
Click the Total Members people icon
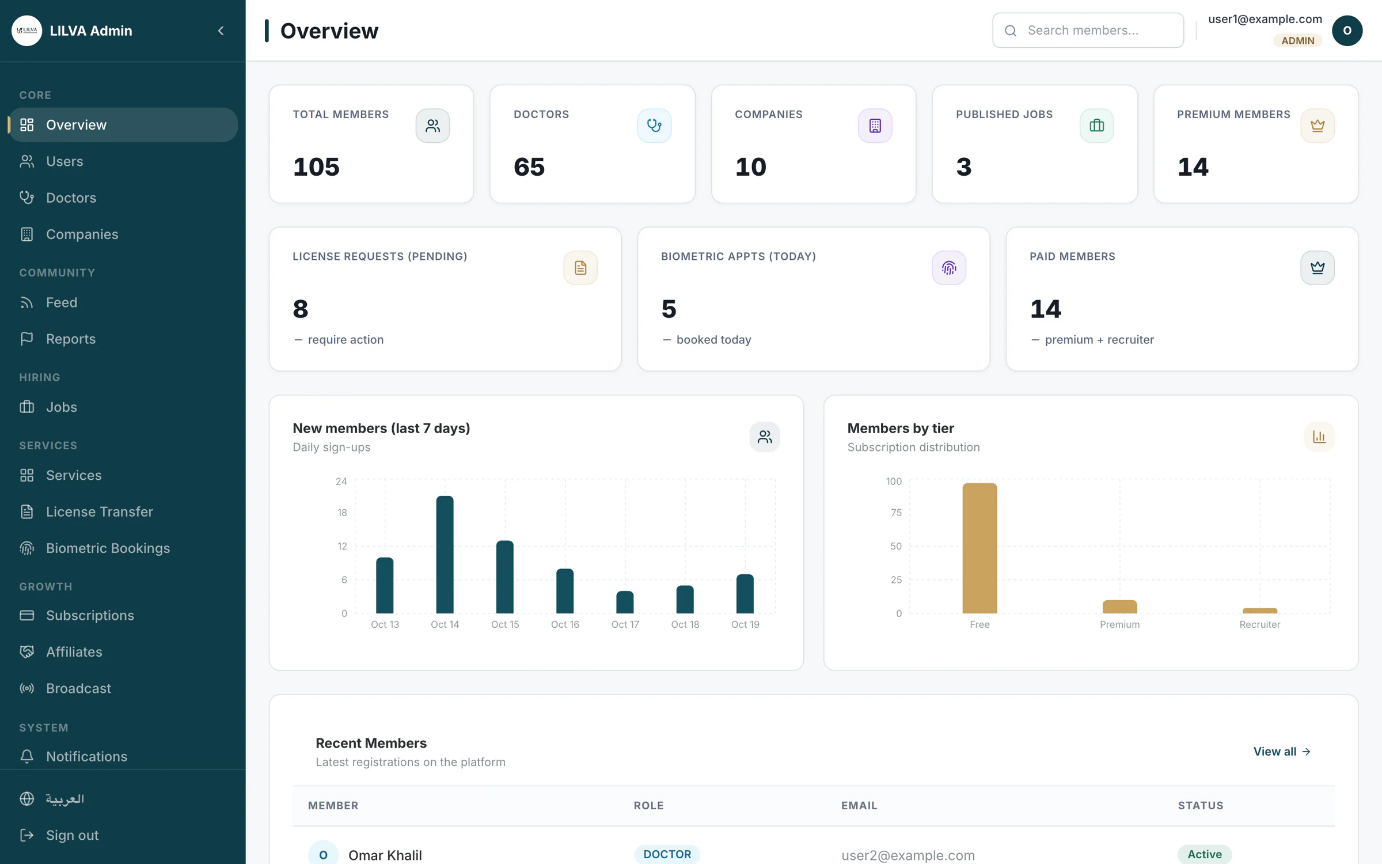click(432, 126)
